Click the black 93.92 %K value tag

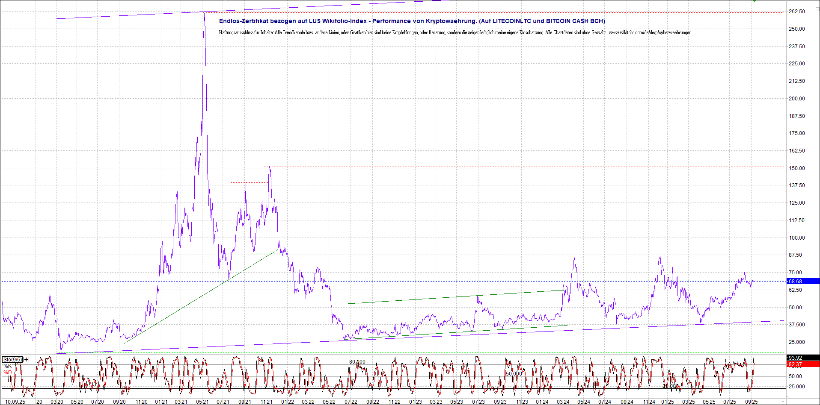click(x=803, y=358)
